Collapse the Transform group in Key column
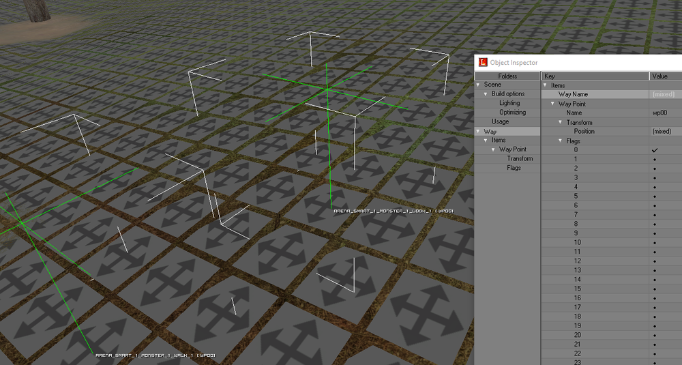Viewport: 682px width, 365px height. tap(561, 123)
